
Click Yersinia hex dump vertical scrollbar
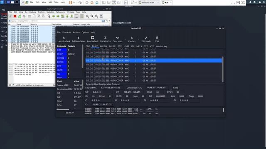(224, 110)
